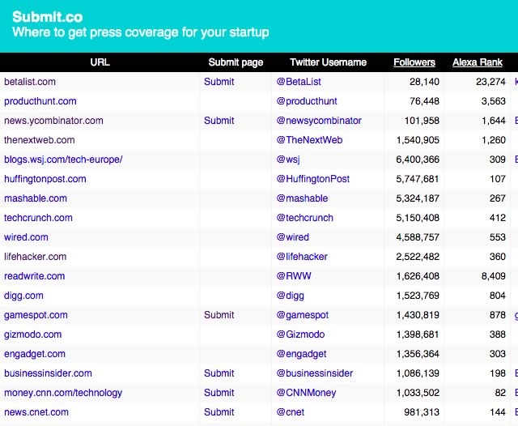518x426 pixels.
Task: Visit lifehacker.com link
Action: (x=35, y=257)
